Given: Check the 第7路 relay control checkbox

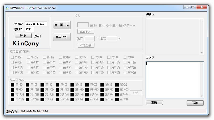Looking at the screenshot, I should 109,57.
